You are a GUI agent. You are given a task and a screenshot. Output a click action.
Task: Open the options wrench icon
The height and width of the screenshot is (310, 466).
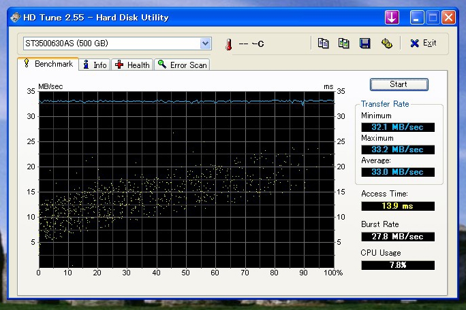[x=386, y=44]
